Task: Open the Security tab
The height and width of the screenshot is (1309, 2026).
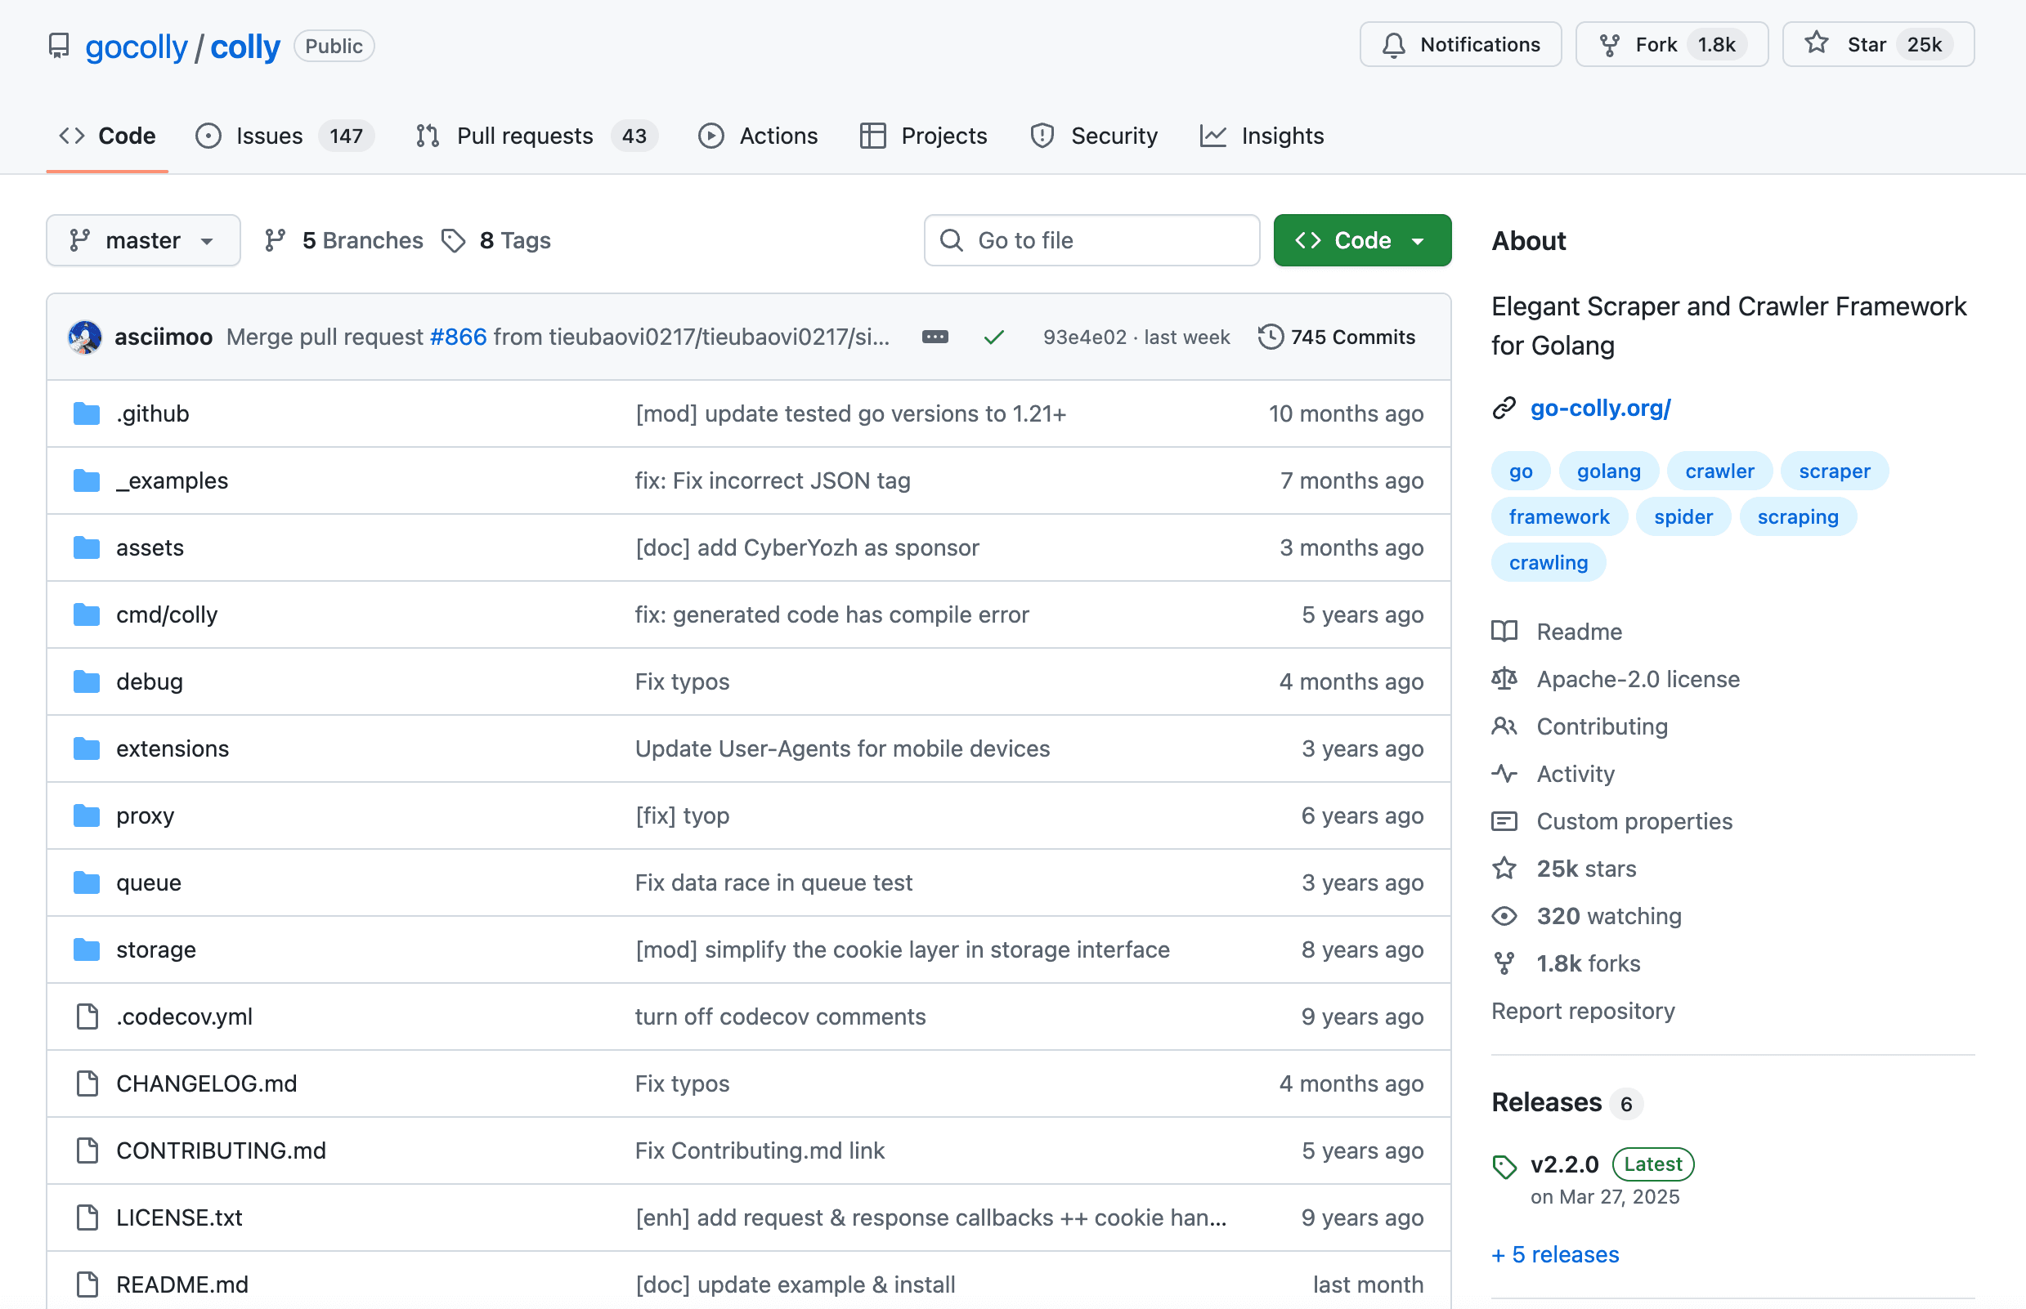Action: click(x=1114, y=135)
